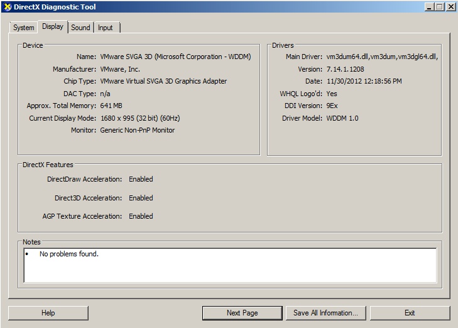Click the 'DirectX Features' group heading
Image resolution: width=458 pixels, height=328 pixels.
click(48, 165)
